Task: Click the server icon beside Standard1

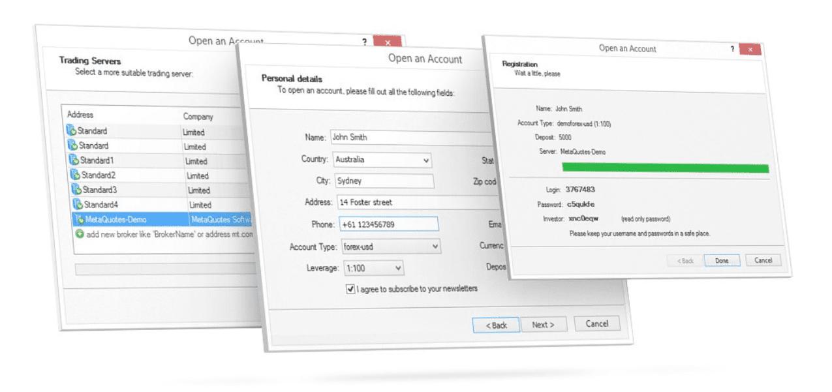Action: pyautogui.click(x=74, y=160)
